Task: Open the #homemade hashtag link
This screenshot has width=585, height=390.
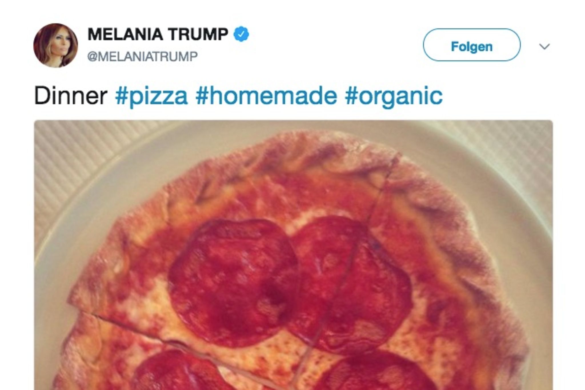Action: tap(266, 96)
